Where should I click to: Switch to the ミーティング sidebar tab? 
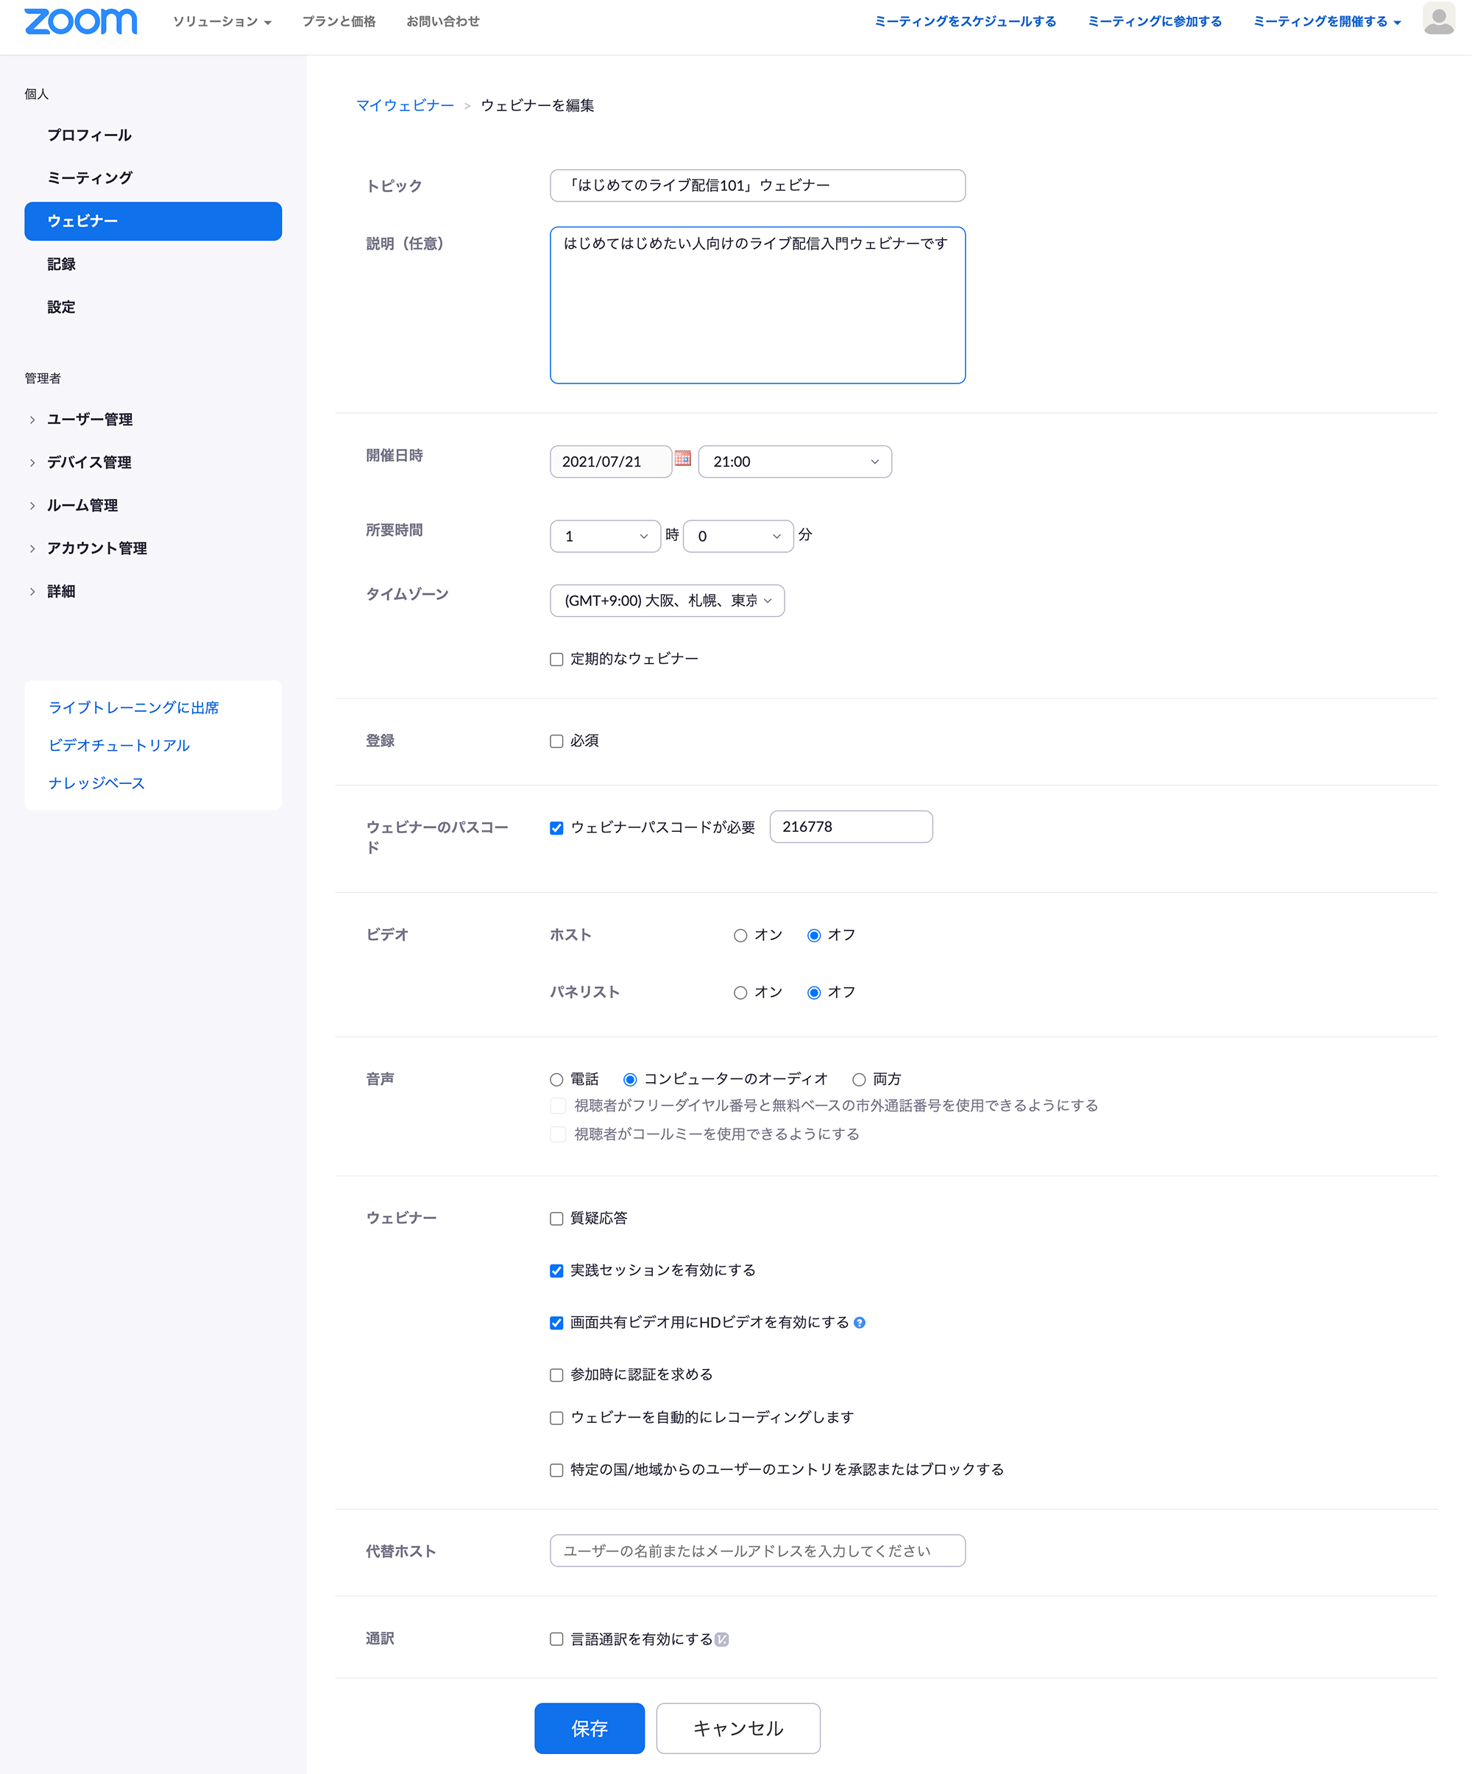click(x=90, y=177)
